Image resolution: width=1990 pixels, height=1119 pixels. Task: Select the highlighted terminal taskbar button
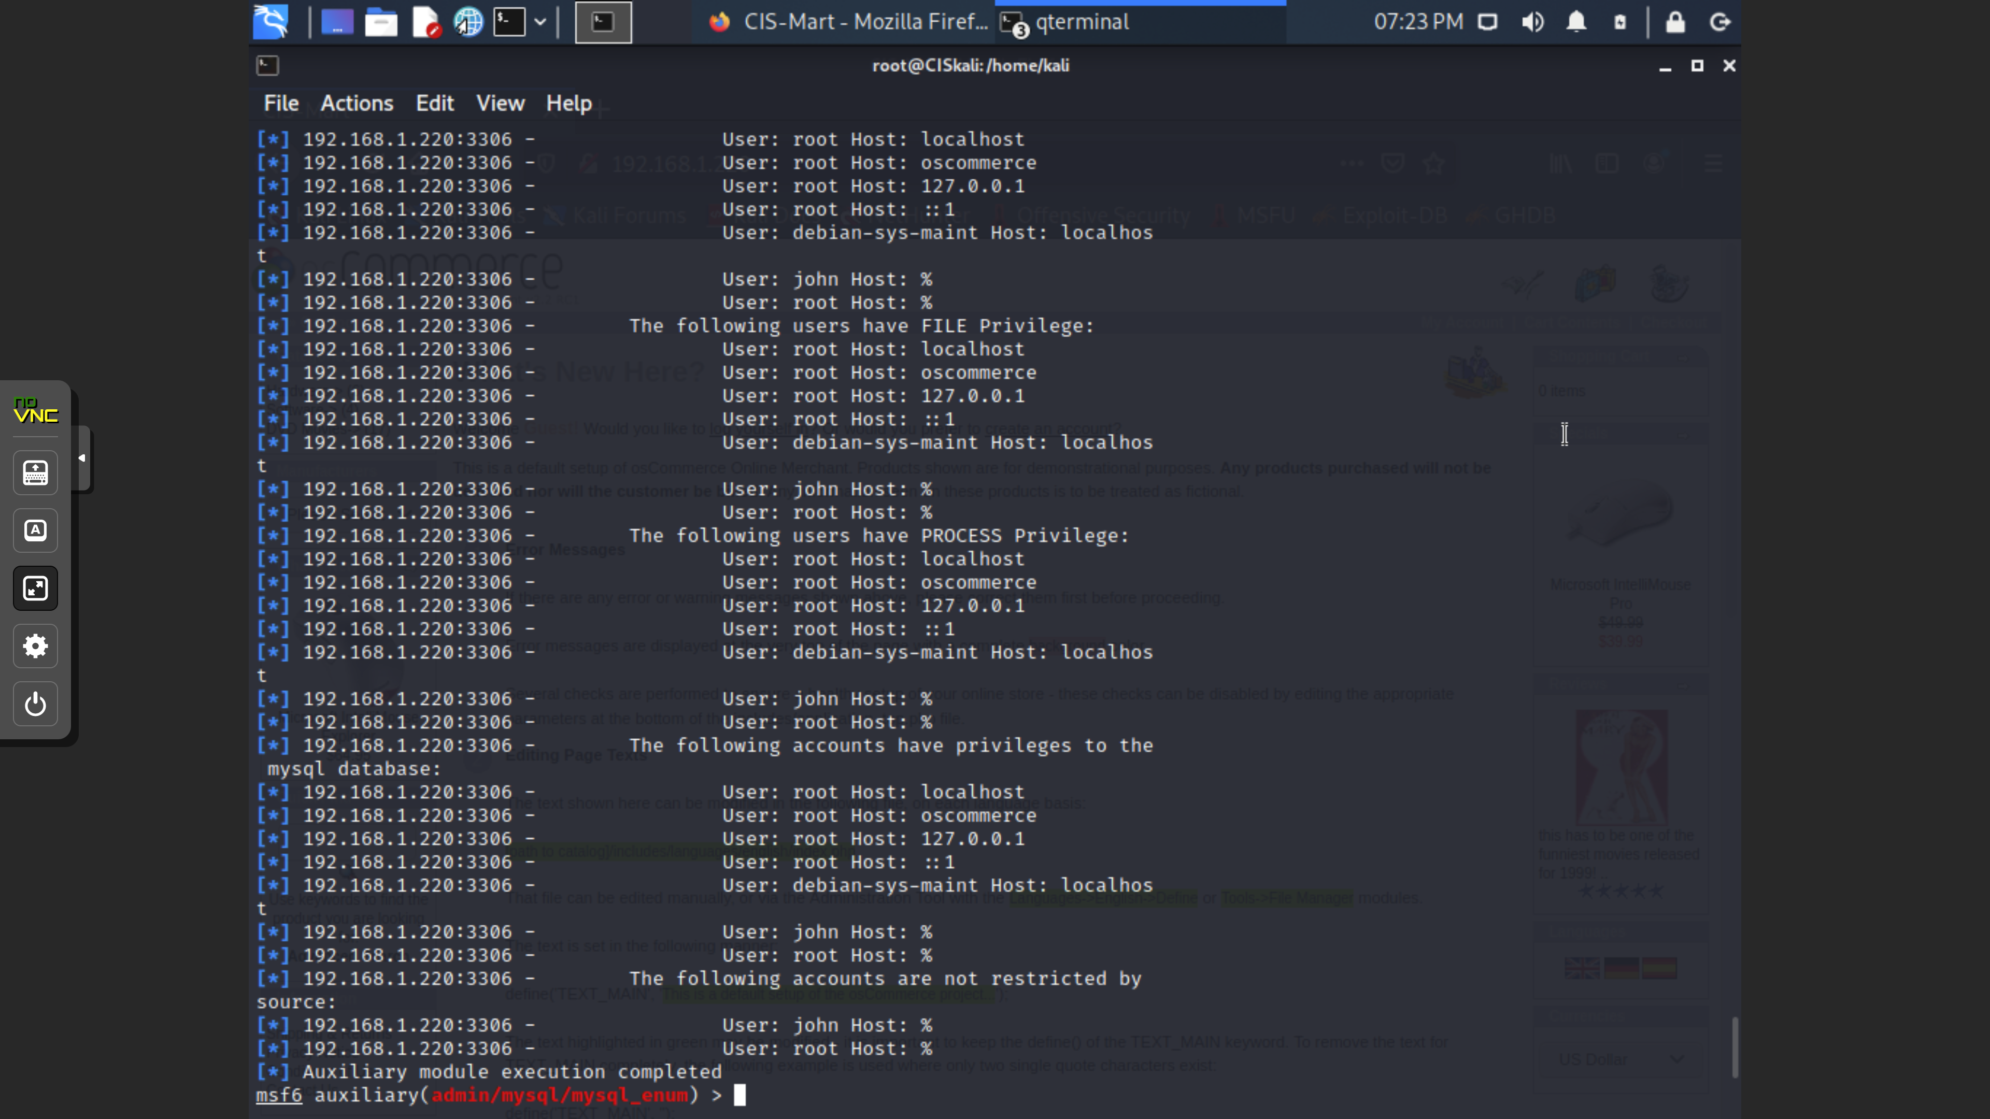603,22
